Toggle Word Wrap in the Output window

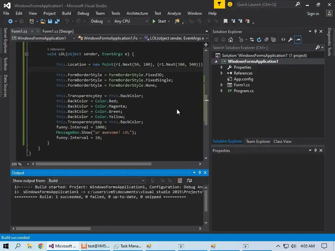click(189, 180)
